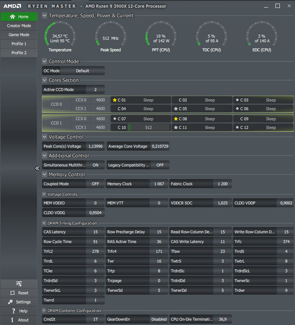The height and width of the screenshot is (325, 295).
Task: Click the Trfc 374 timing value
Action: [286, 241]
